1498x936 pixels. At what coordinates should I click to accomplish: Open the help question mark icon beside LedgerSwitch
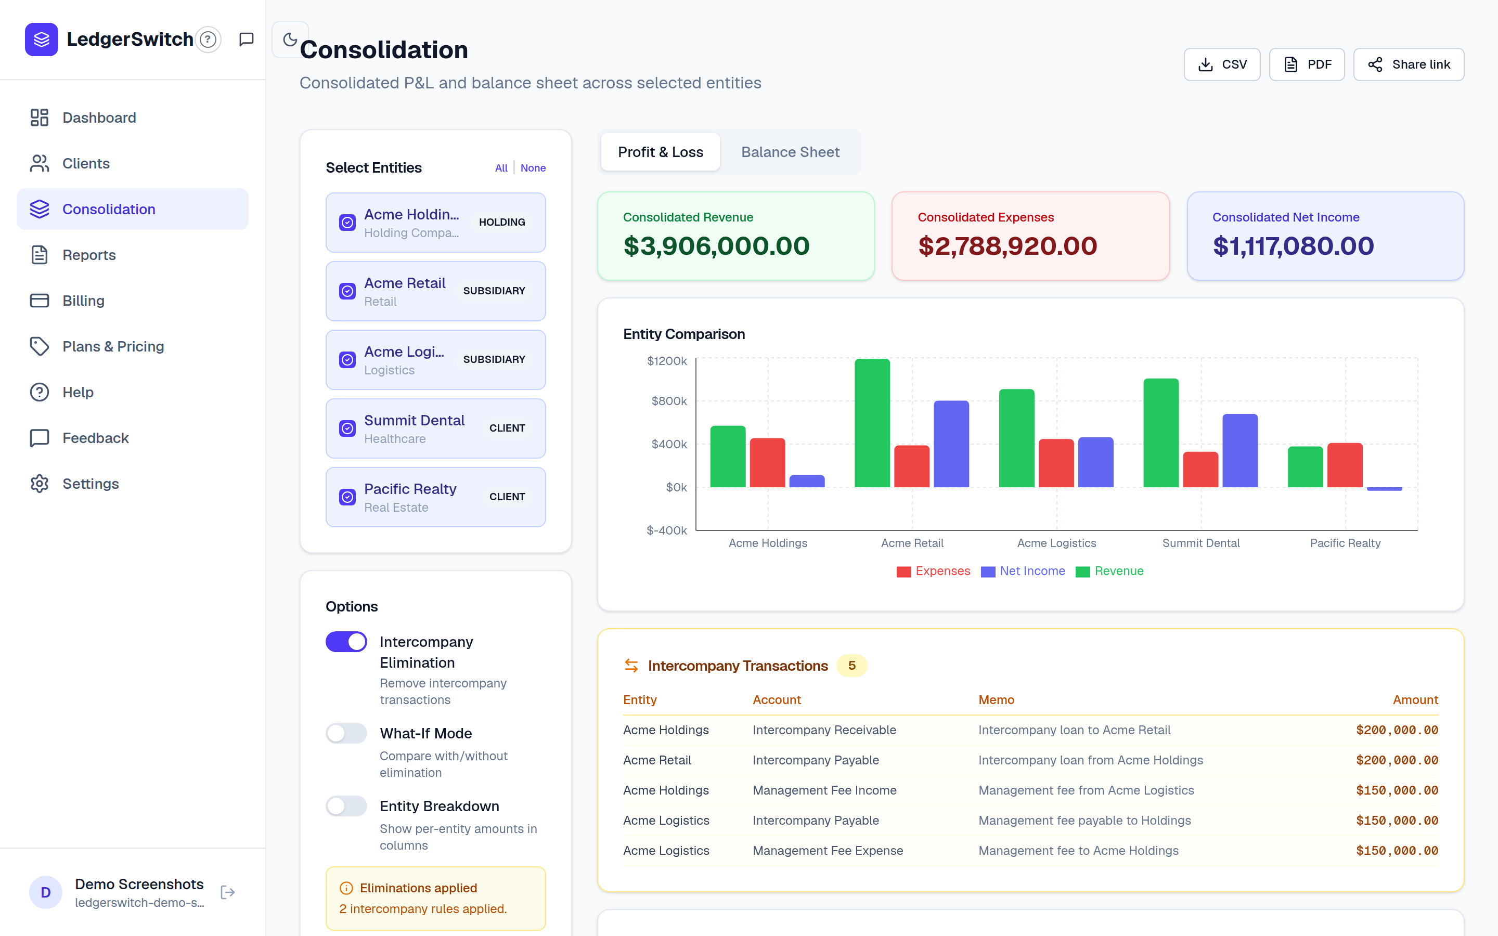[x=208, y=40]
